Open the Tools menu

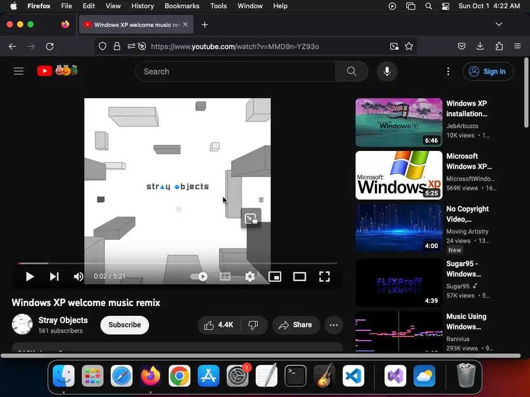point(218,6)
